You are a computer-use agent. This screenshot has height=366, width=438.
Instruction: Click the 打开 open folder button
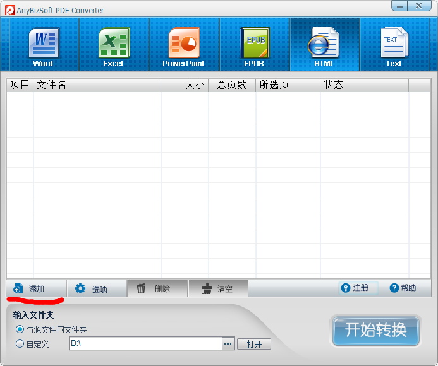click(x=254, y=344)
